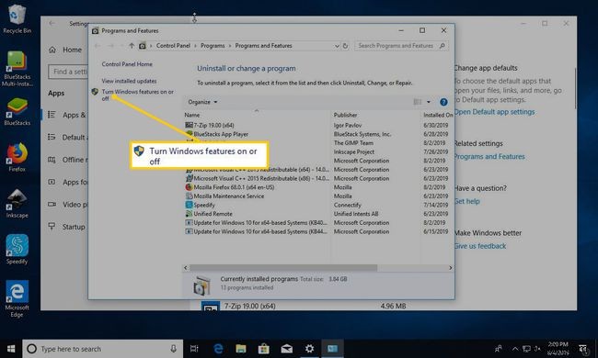Click the back arrow in Programs and Features
Image resolution: width=598 pixels, height=358 pixels.
click(98, 46)
